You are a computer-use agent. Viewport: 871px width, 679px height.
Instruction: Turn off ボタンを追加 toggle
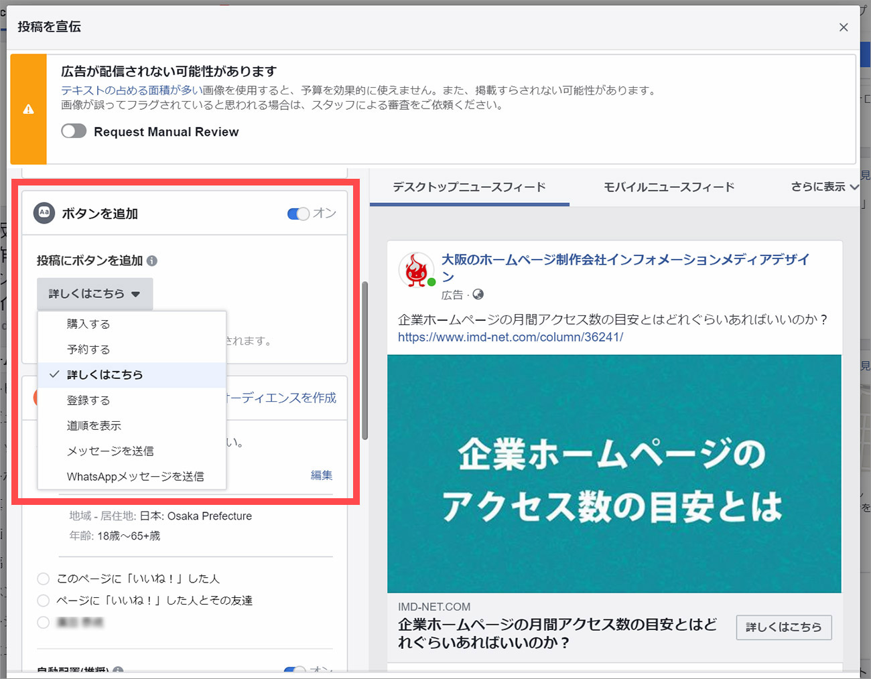(x=298, y=214)
